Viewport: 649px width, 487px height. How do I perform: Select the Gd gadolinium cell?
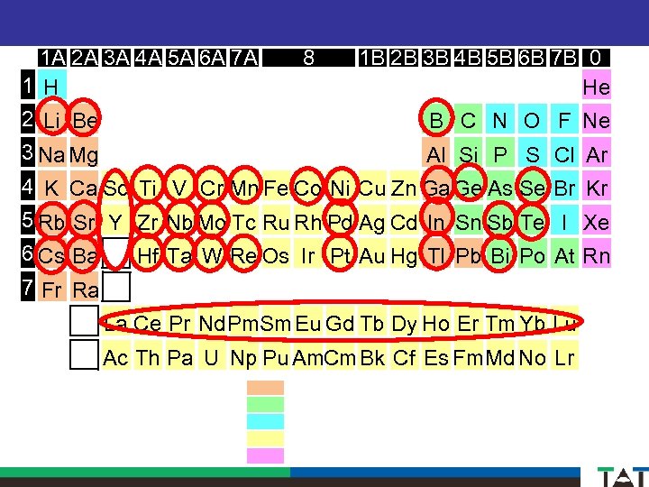click(340, 320)
